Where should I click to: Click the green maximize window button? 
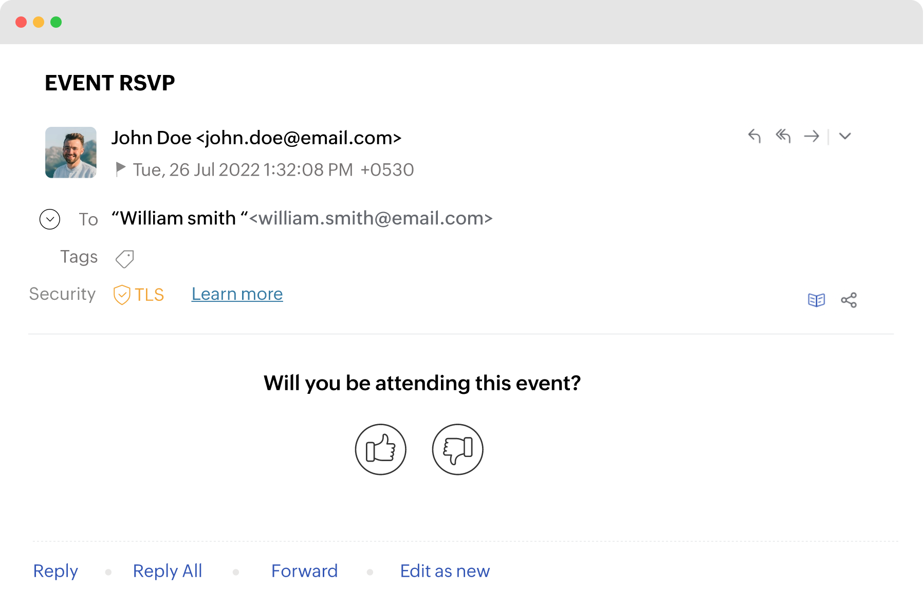point(56,22)
